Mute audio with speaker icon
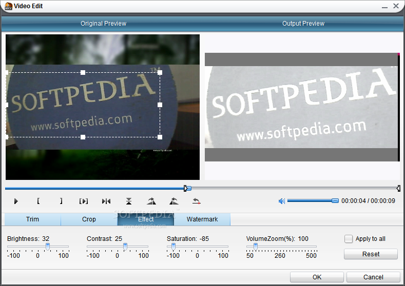 pos(281,201)
